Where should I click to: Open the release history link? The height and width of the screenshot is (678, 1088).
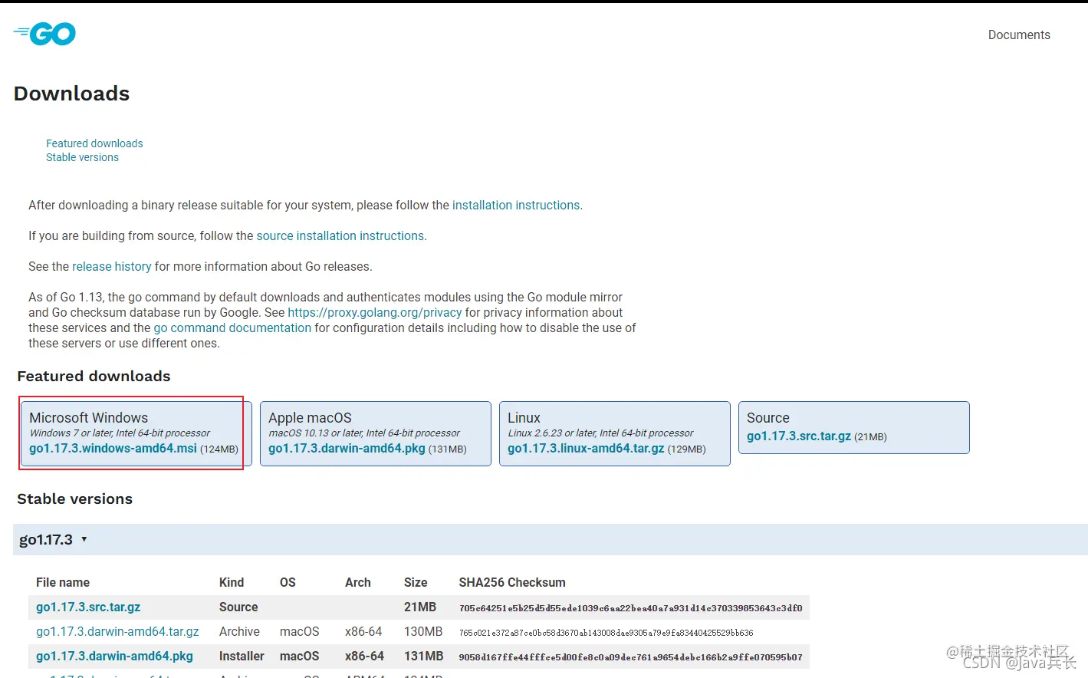112,266
